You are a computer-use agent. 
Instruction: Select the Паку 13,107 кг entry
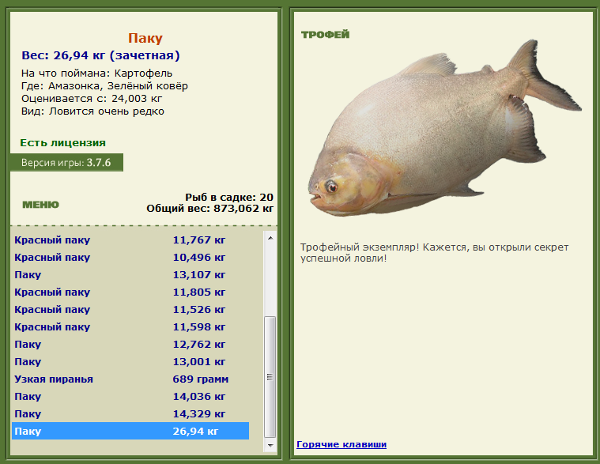(130, 274)
